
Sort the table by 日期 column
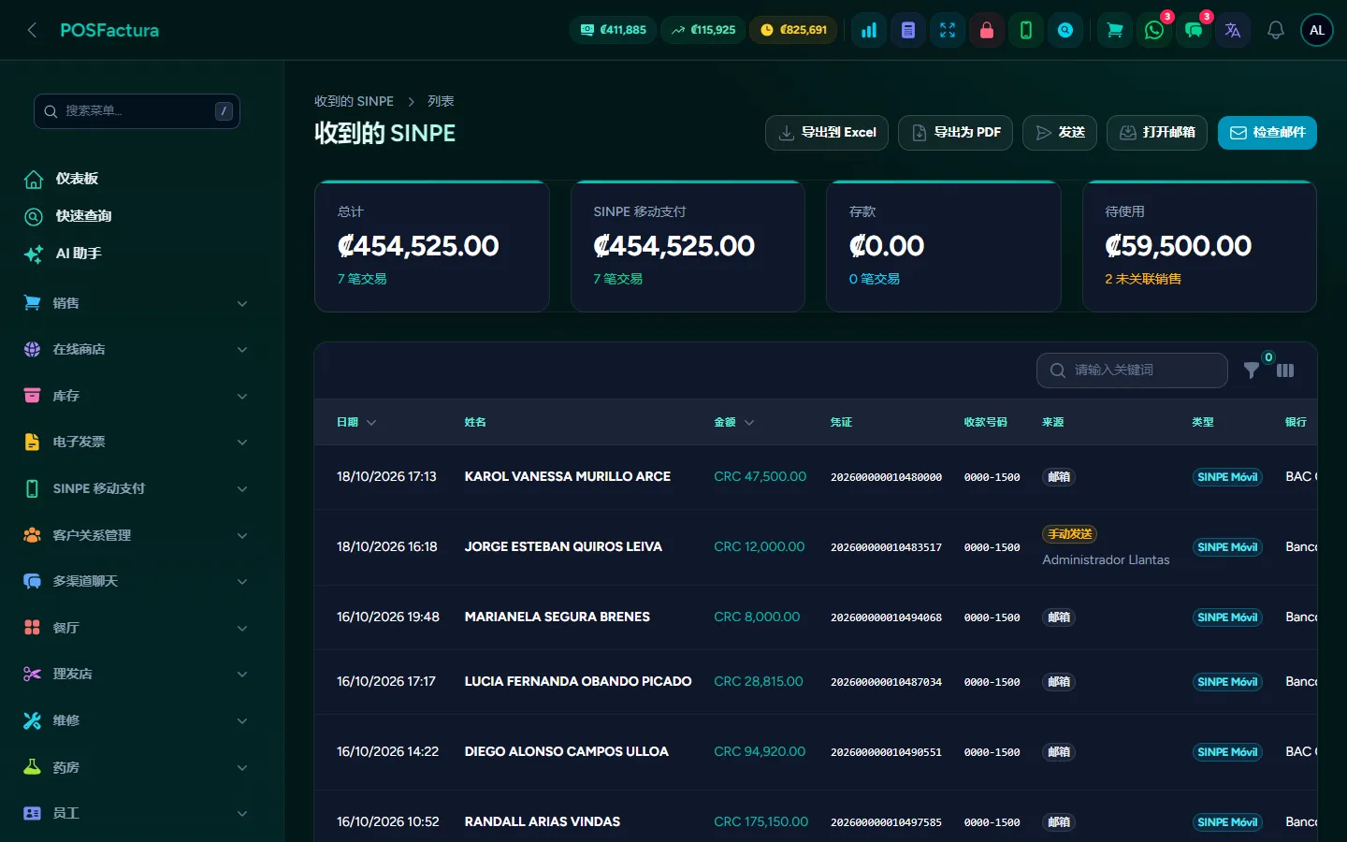(356, 422)
